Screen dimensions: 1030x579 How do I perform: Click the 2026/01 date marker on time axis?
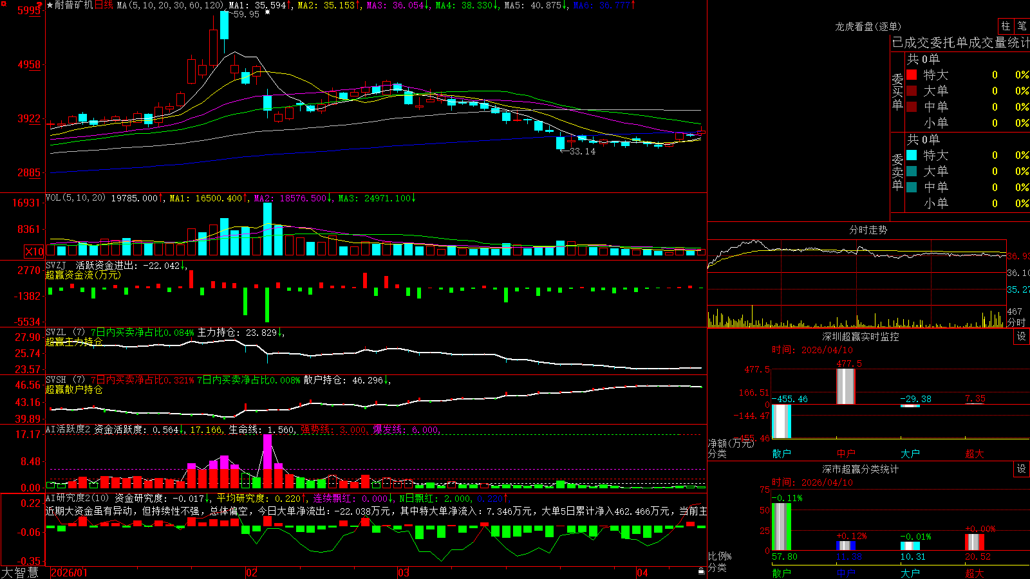[69, 573]
